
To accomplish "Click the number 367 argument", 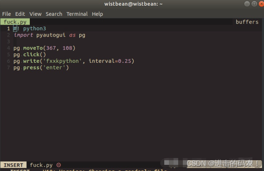I will 51,48.
